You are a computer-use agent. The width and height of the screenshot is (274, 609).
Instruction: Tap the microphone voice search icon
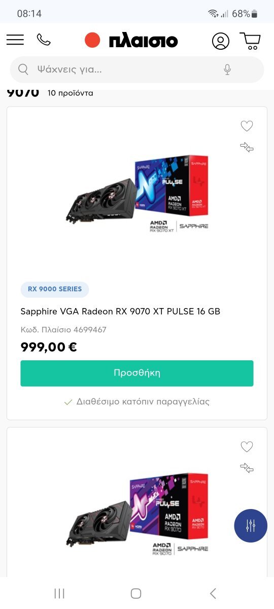pyautogui.click(x=227, y=70)
